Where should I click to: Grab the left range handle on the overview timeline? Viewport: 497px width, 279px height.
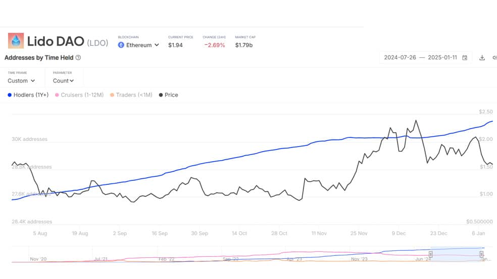click(x=430, y=254)
